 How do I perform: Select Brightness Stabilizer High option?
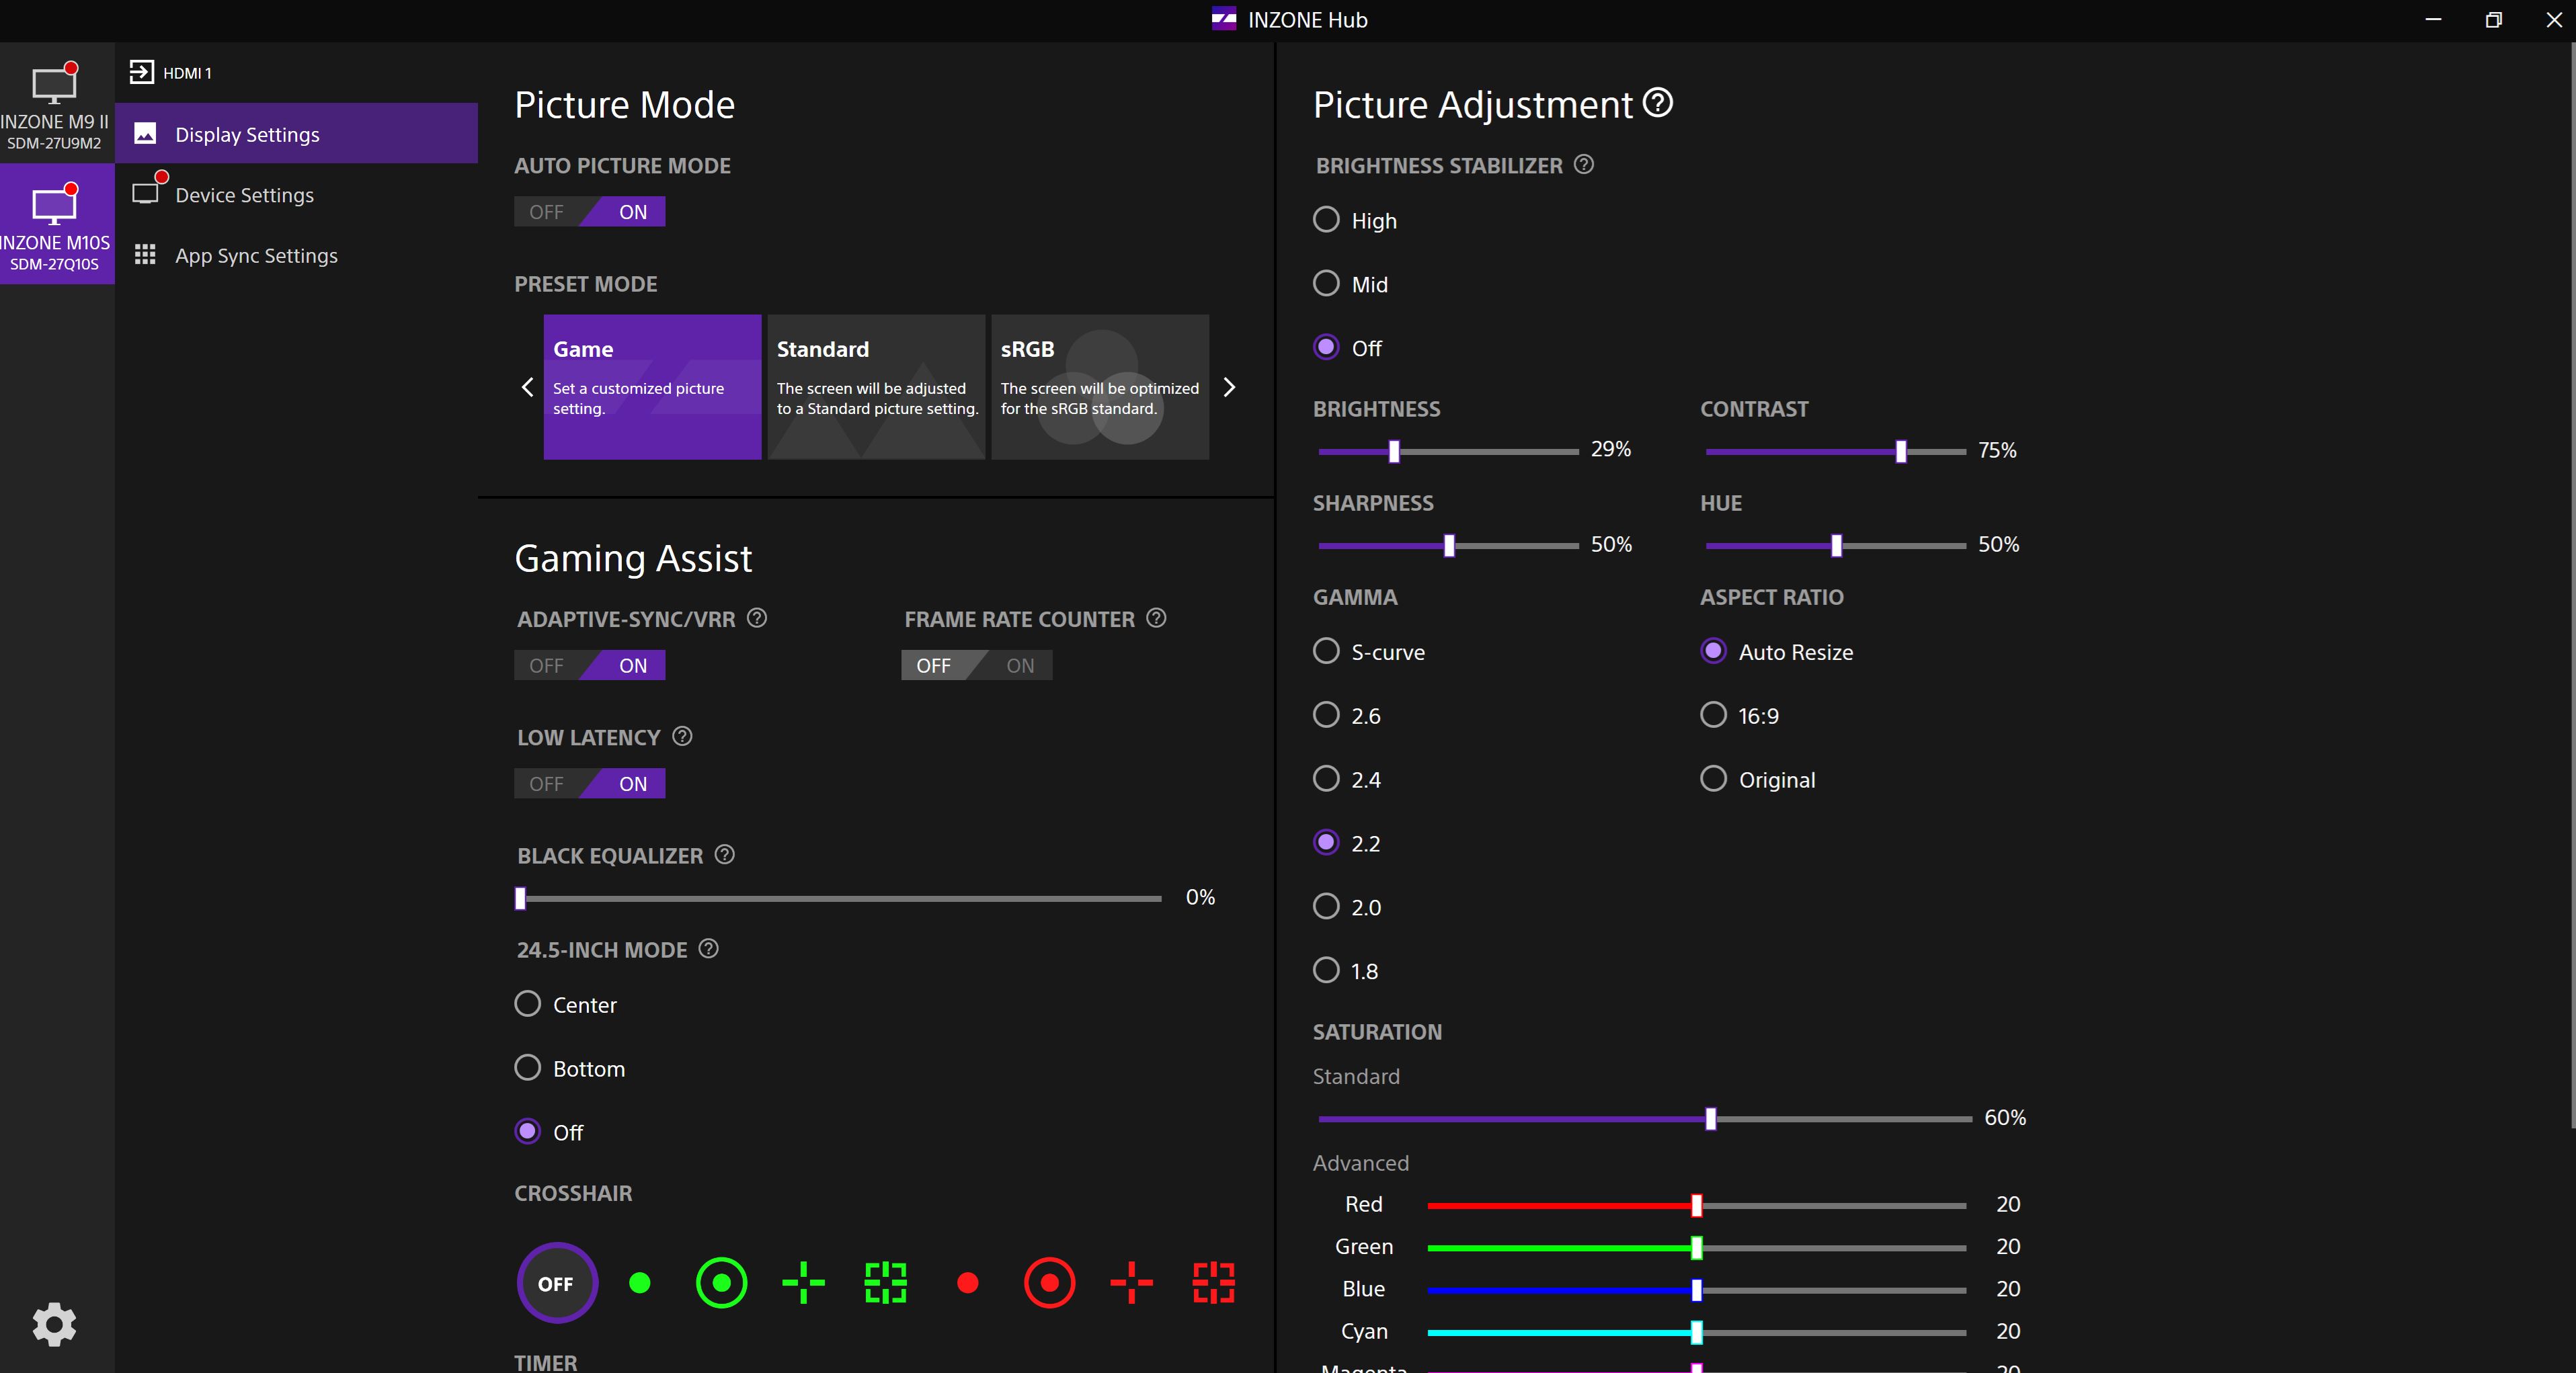(1326, 220)
